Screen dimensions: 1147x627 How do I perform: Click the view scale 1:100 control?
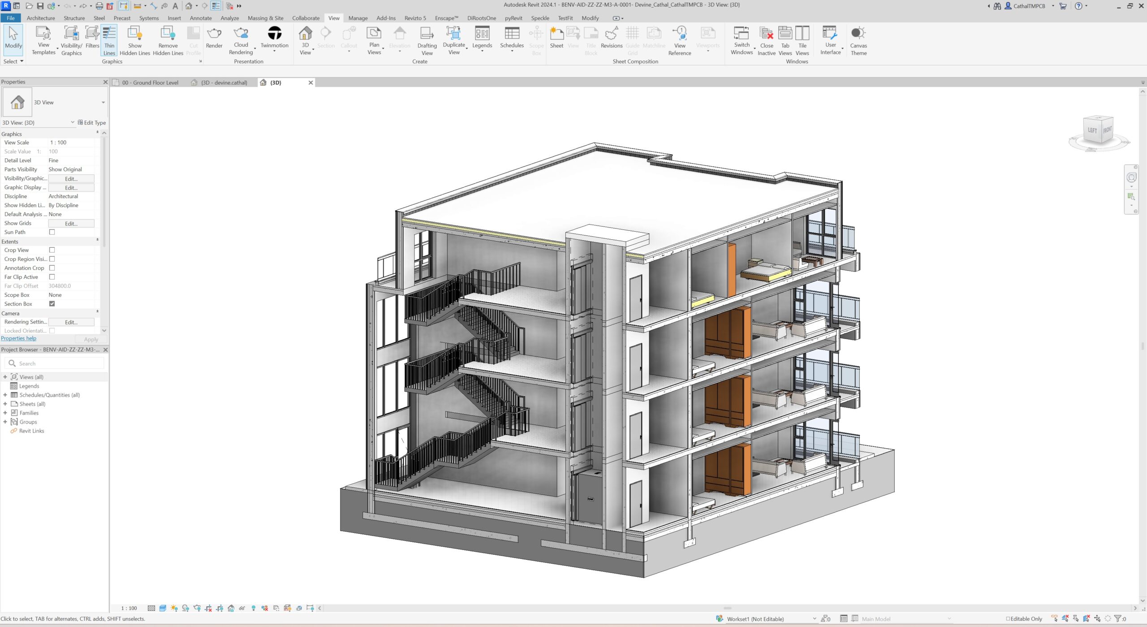point(128,608)
